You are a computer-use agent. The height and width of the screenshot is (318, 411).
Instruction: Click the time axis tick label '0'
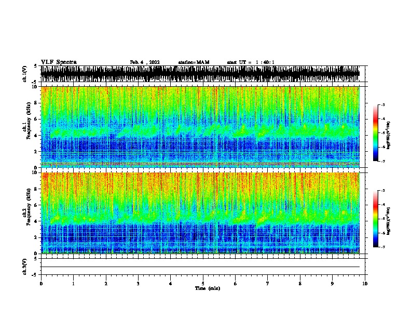coord(41,284)
